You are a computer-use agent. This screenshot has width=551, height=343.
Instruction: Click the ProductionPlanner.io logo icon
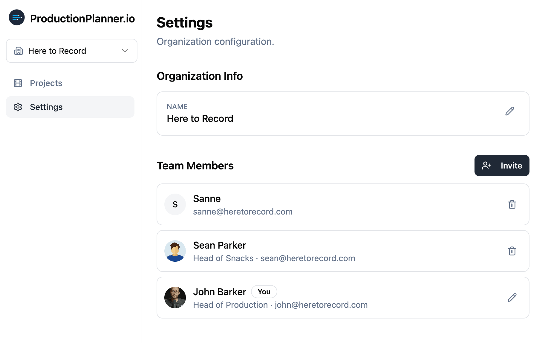point(17,18)
